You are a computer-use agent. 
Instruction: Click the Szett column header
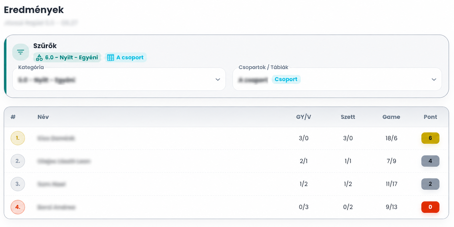(348, 117)
